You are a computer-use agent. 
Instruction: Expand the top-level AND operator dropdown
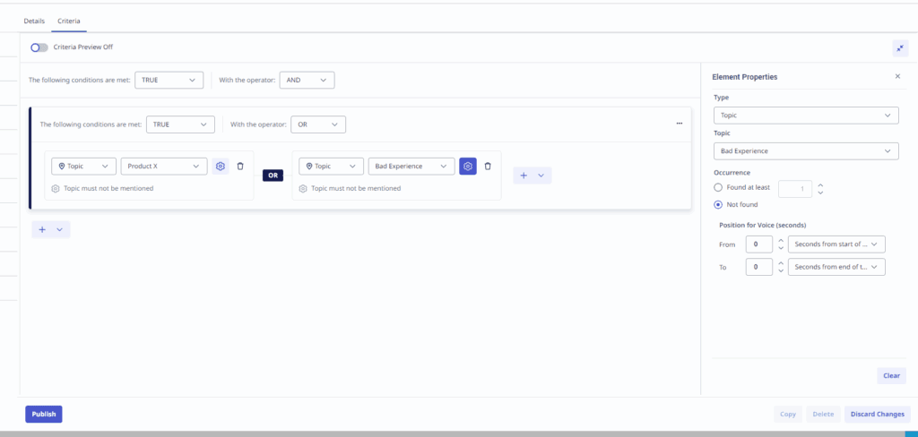pos(307,80)
